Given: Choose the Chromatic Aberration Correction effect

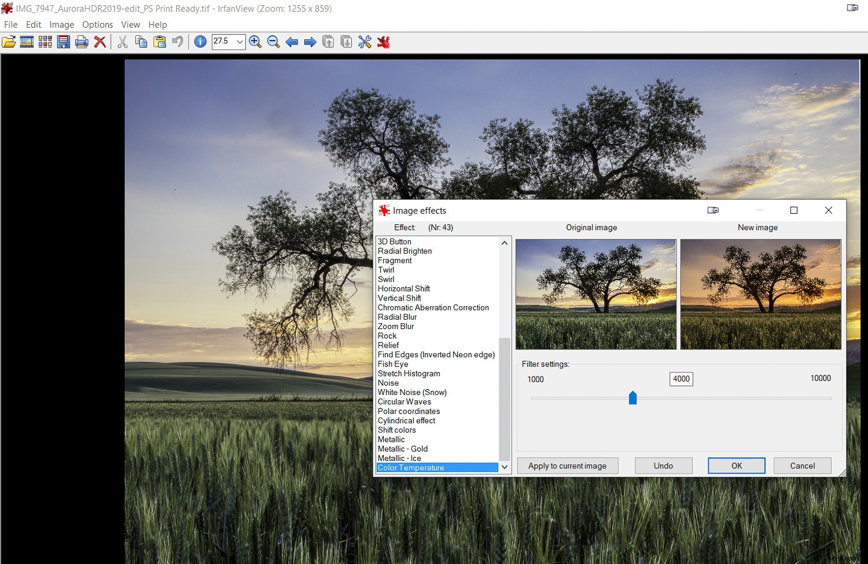Looking at the screenshot, I should click(x=433, y=307).
